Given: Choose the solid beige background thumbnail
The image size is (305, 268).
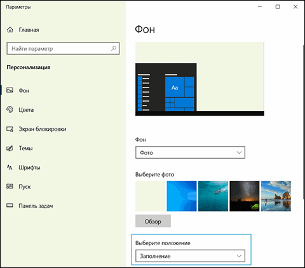Looking at the screenshot, I should click(150, 196).
